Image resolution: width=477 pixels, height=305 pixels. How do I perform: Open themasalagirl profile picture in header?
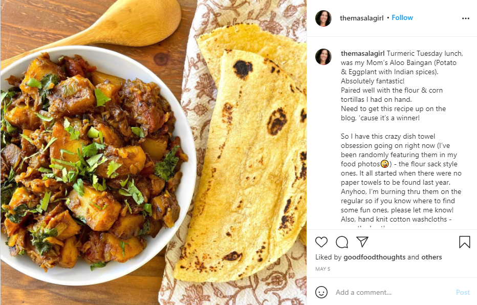[x=323, y=18]
